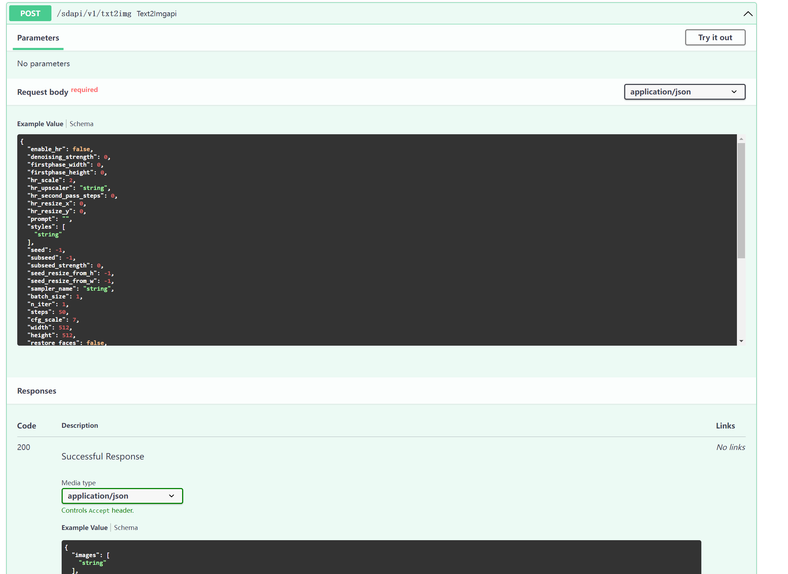
Task: Click the Parameters tab header
Action: click(x=38, y=38)
